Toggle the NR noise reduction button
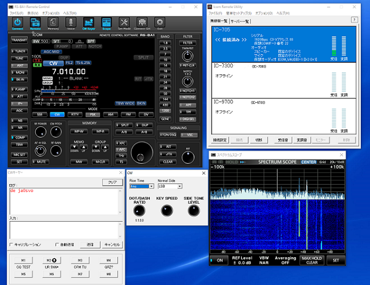Screen dimensions: 370x285 [x=19, y=127]
